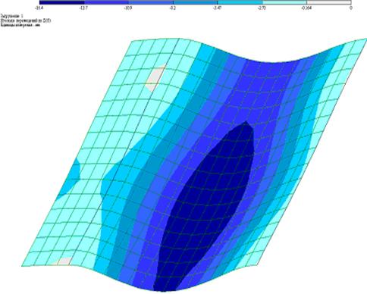Click the grey patch at bottom edge
The image size is (367, 294).
[63, 261]
